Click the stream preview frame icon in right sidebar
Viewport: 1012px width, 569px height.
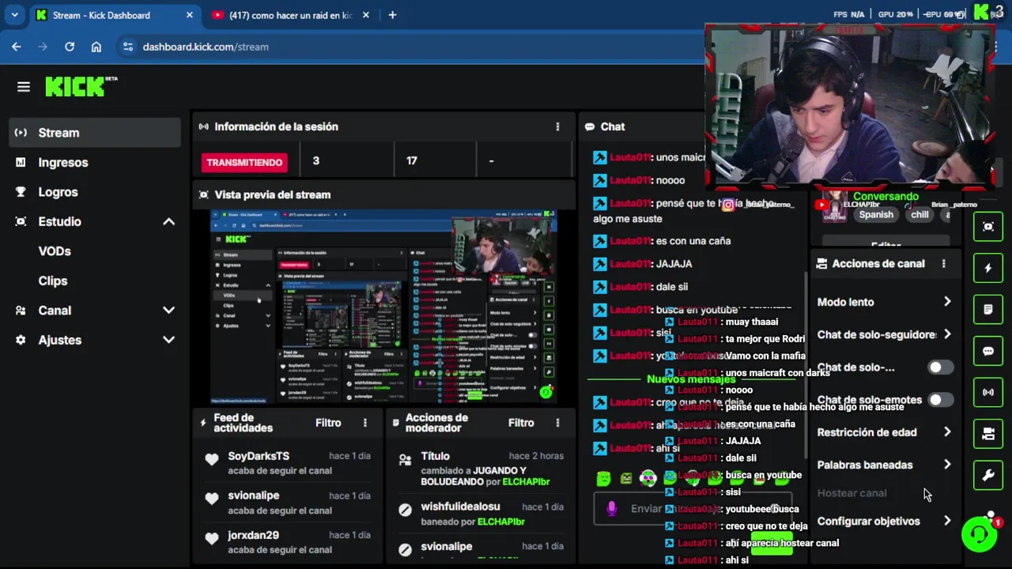click(988, 227)
